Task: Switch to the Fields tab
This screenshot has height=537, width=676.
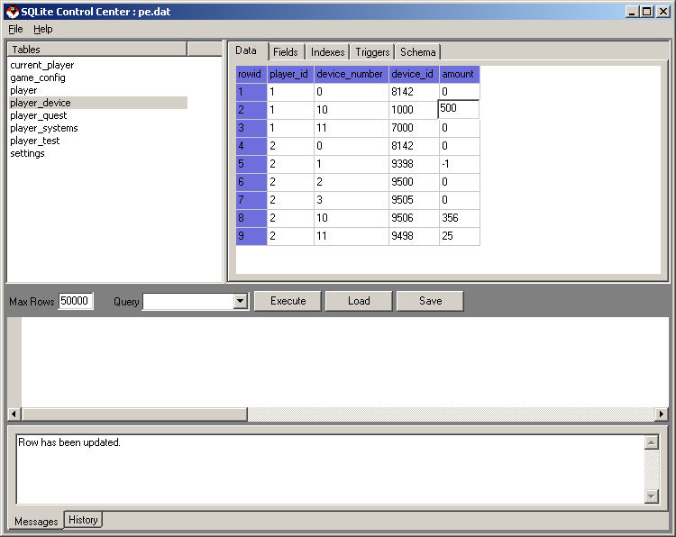Action: (x=285, y=52)
